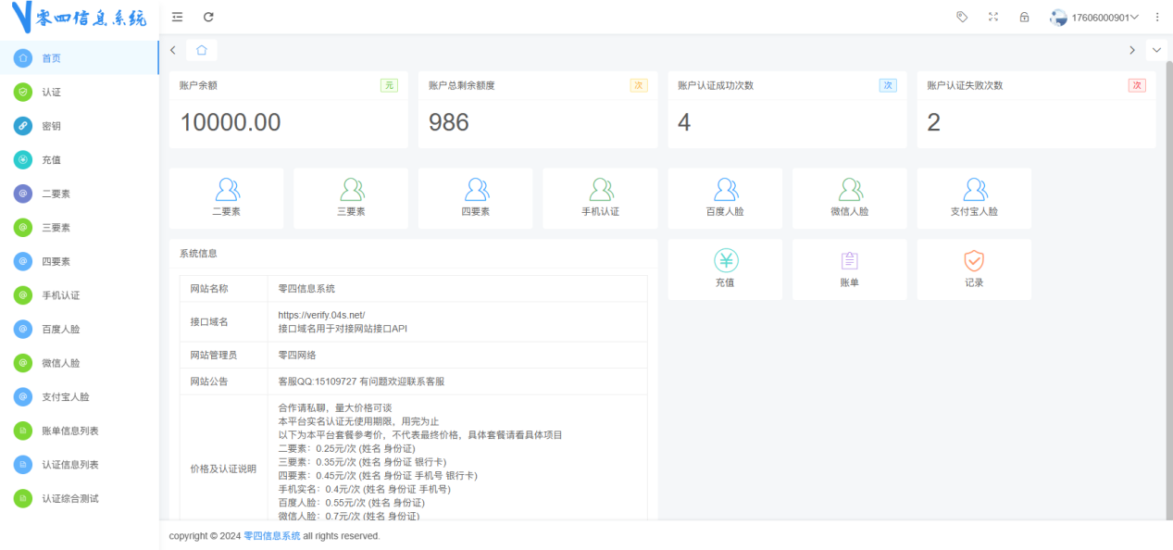Open 账单信息列表 in the sidebar
Viewport: 1173px width, 550px height.
[70, 431]
